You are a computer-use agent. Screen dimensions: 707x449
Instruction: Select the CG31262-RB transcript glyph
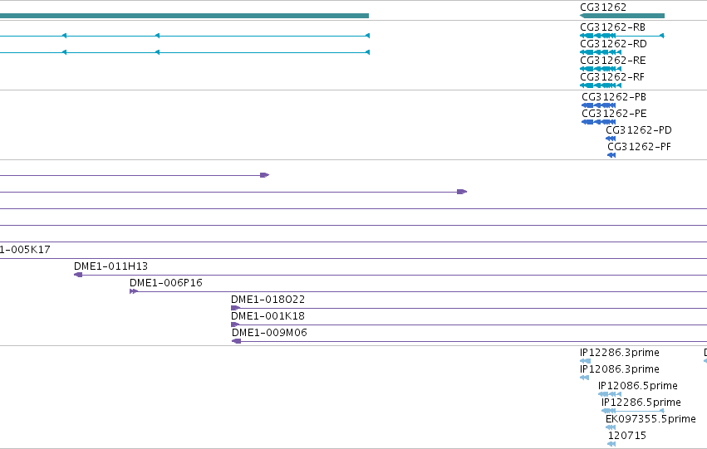pyautogui.click(x=622, y=36)
